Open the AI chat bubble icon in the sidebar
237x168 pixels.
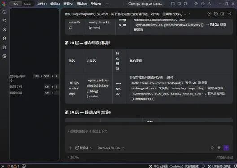point(4,47)
